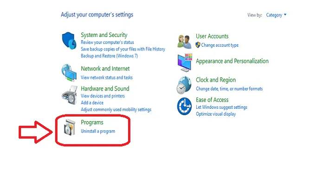Click the Programs disc box icon
The image size is (323, 184).
[x=70, y=127]
